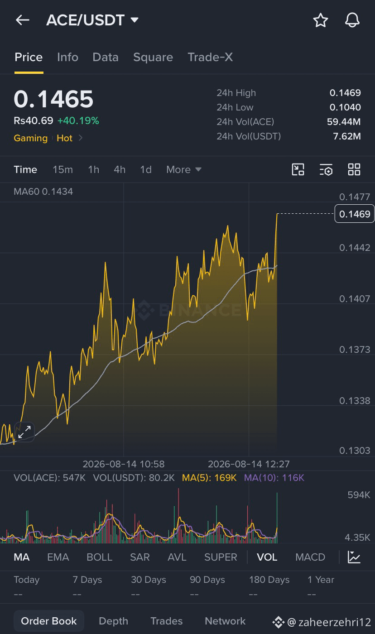Expand chart to fullscreen arrows icon

[x=24, y=432]
